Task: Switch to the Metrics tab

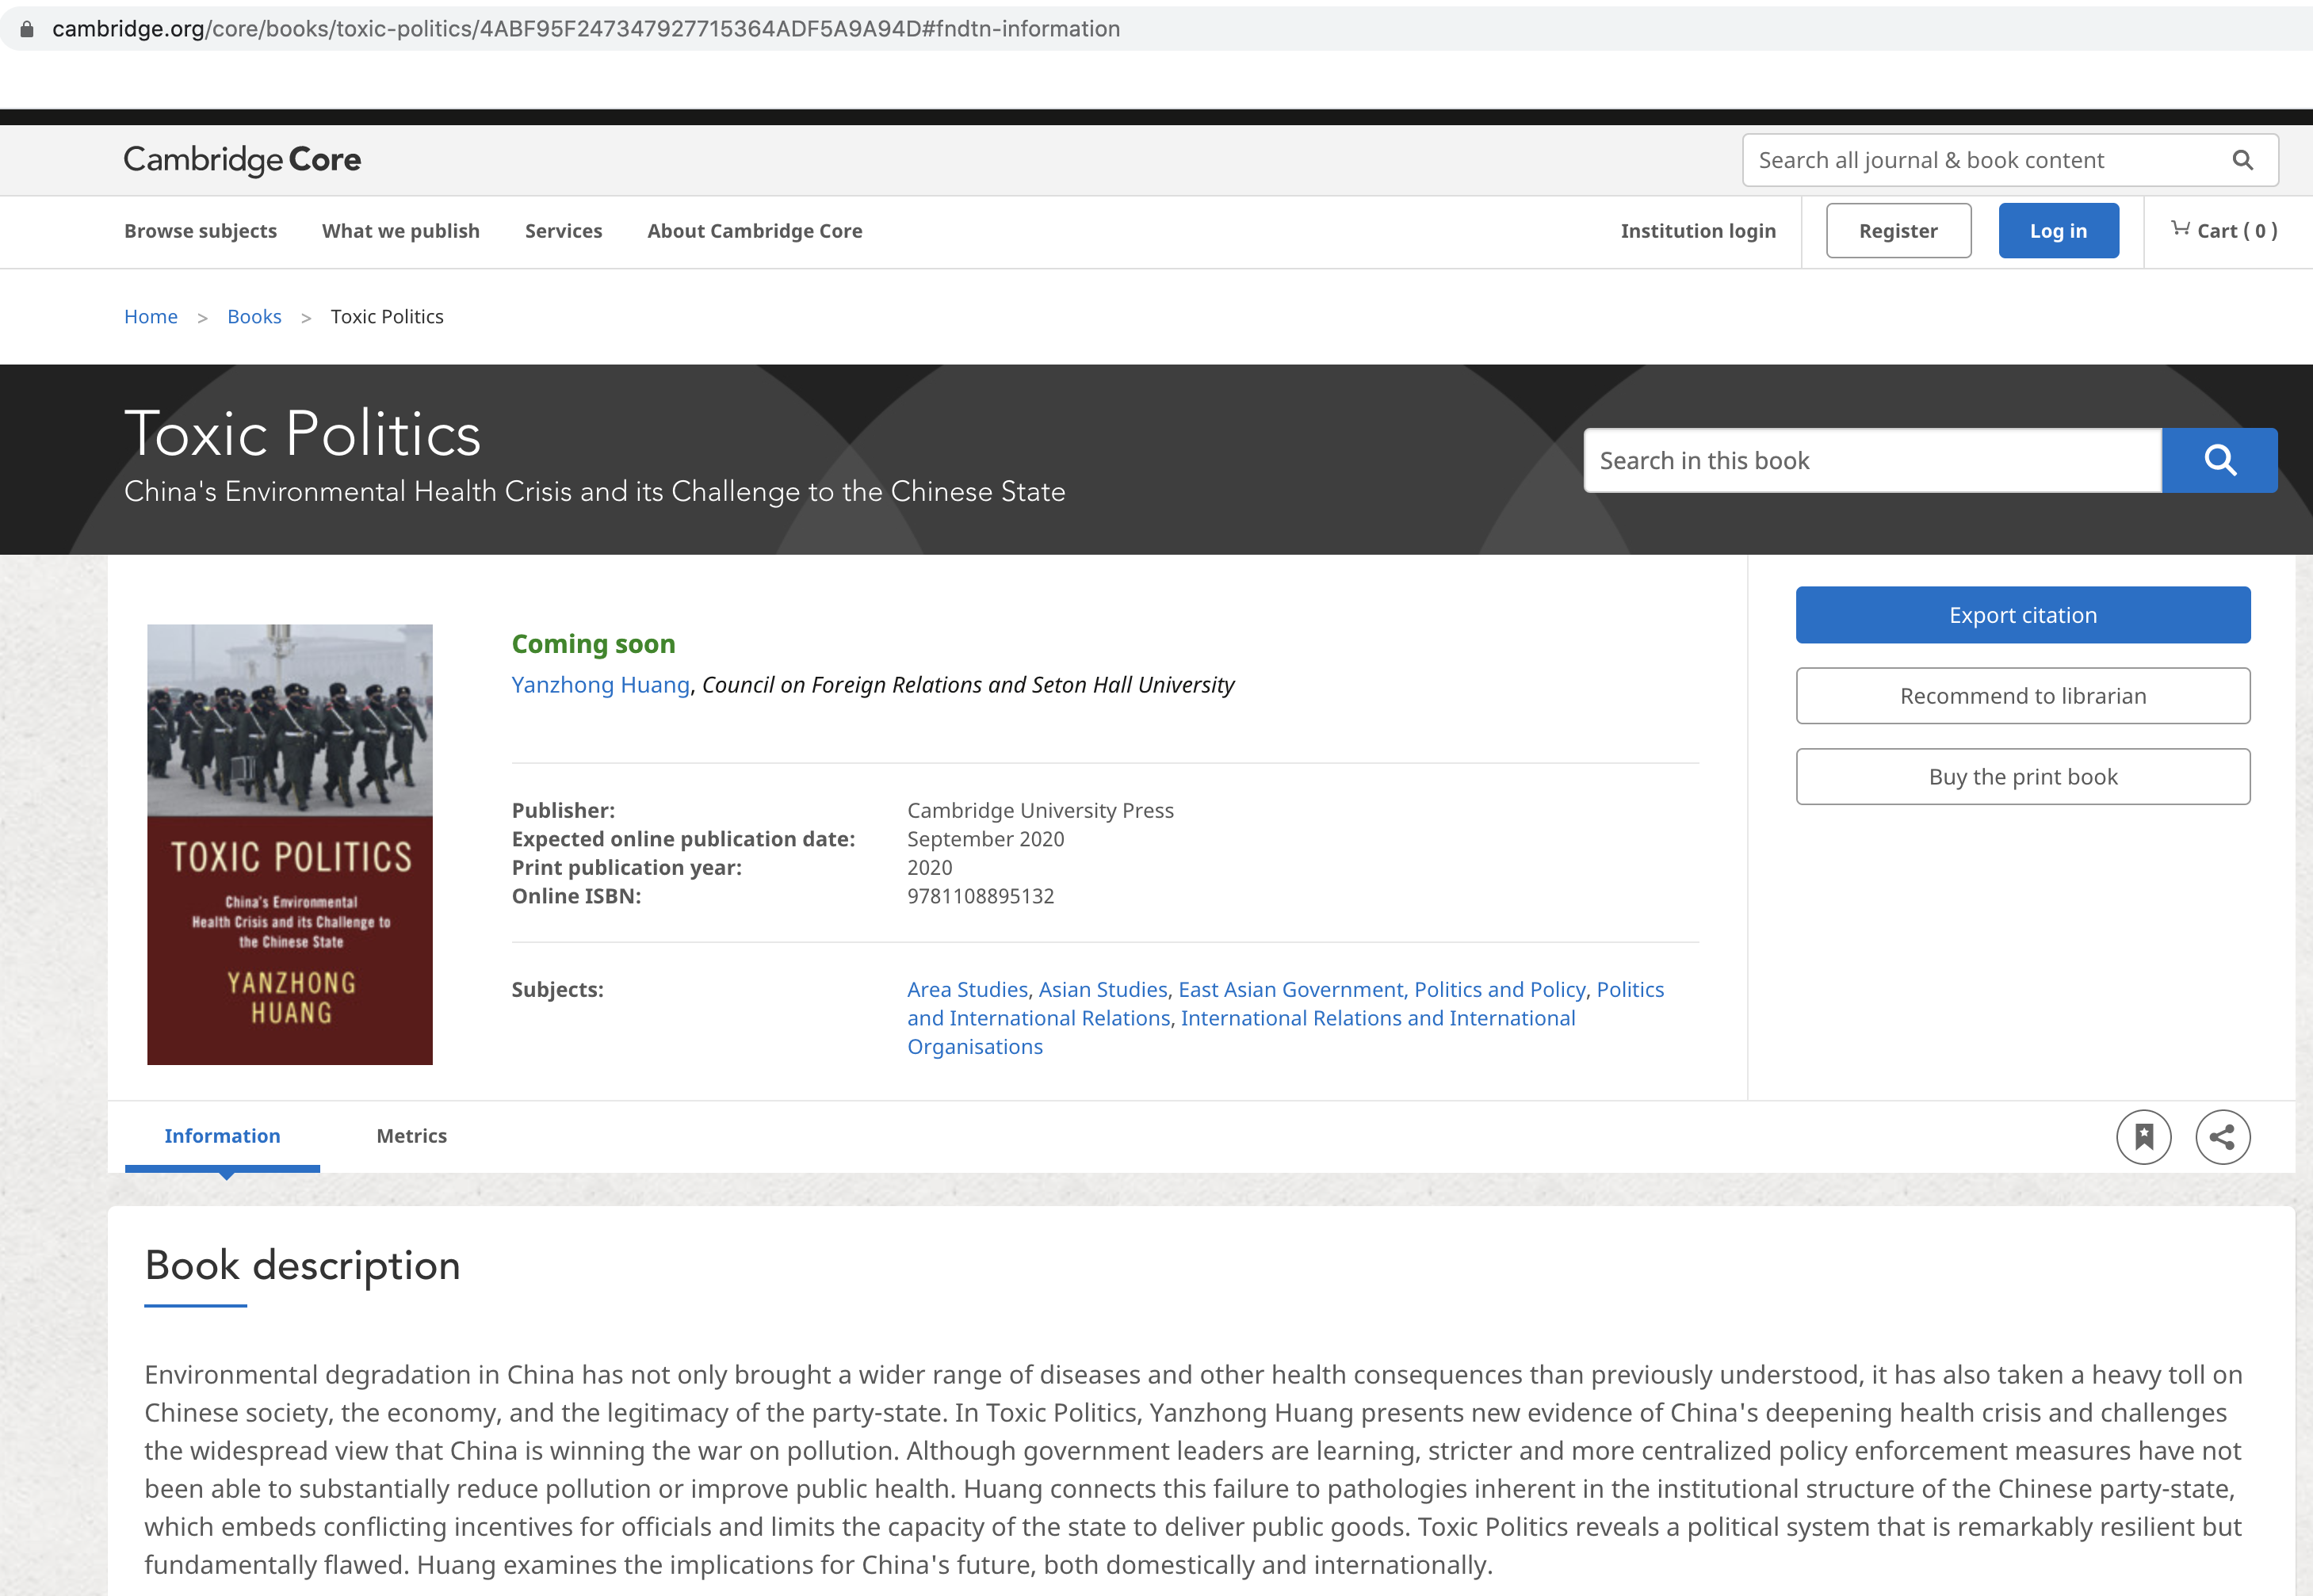Action: [411, 1136]
